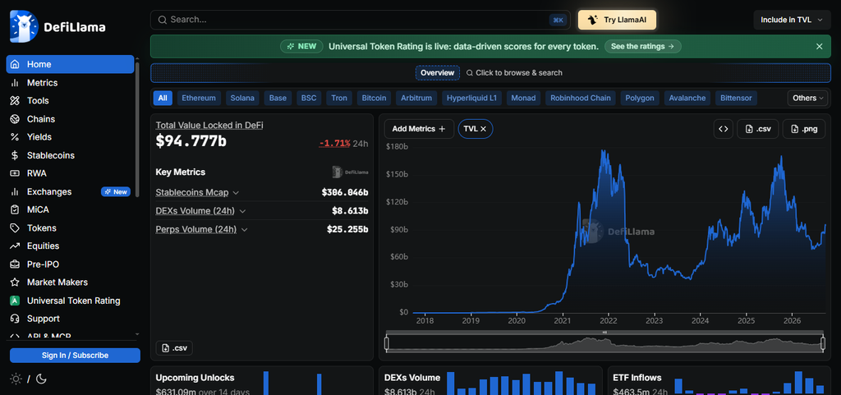Open the Upcoming Unlocks card
This screenshot has width=841, height=395.
coord(261,380)
